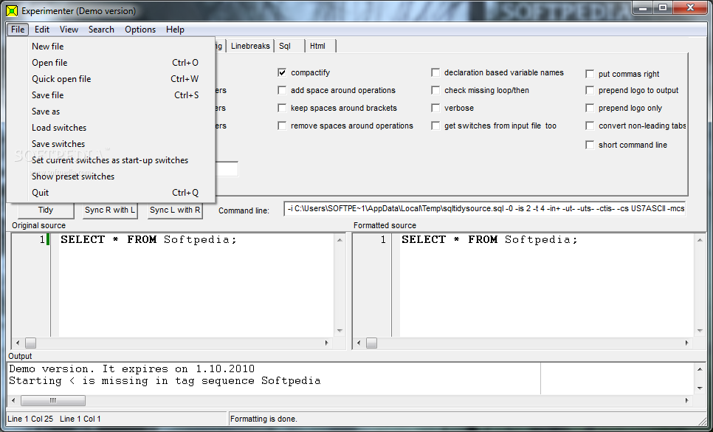Viewport: 713px width, 432px height.
Task: Click SELECT statement in Formatted source editor
Action: (490, 240)
